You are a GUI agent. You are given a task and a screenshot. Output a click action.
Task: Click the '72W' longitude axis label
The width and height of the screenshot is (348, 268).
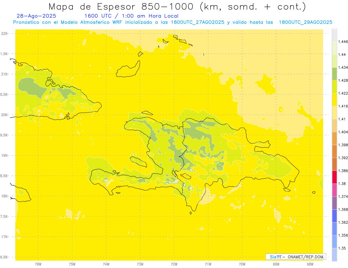tap(174, 264)
